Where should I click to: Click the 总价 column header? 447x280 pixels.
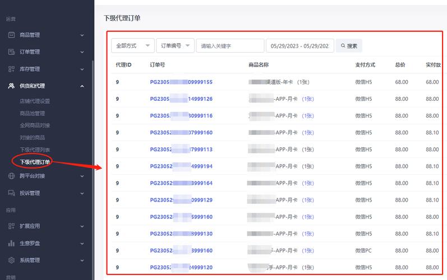[x=400, y=64]
